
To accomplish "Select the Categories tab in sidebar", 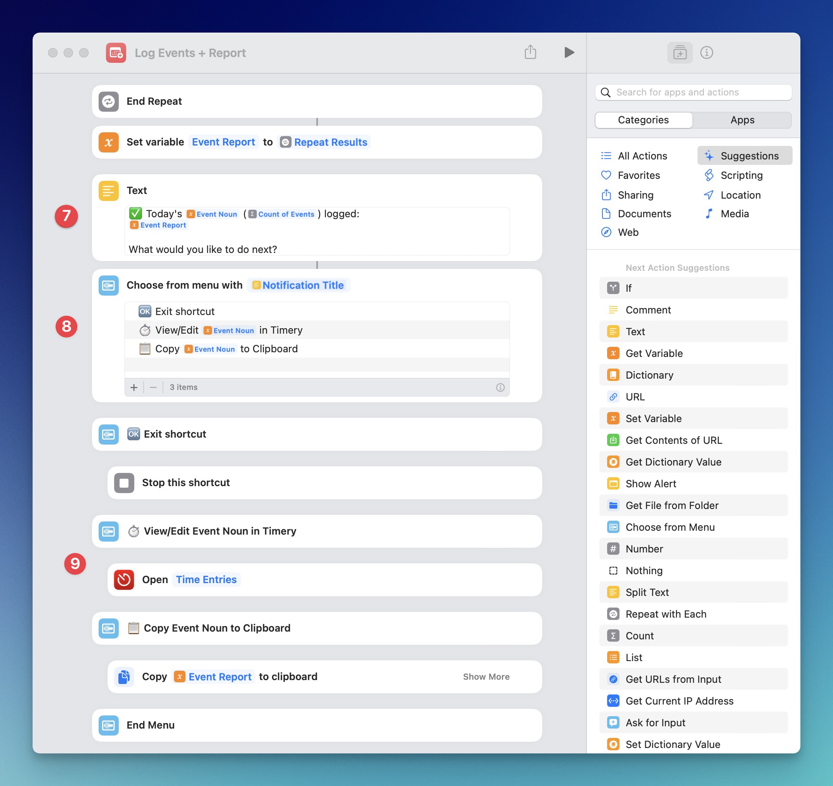I will tap(643, 119).
